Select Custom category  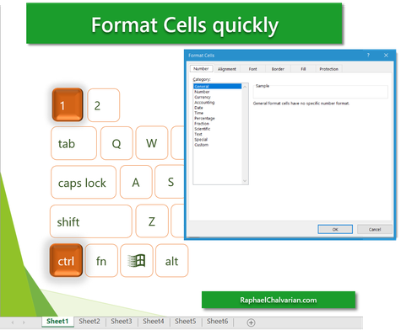tap(217, 145)
